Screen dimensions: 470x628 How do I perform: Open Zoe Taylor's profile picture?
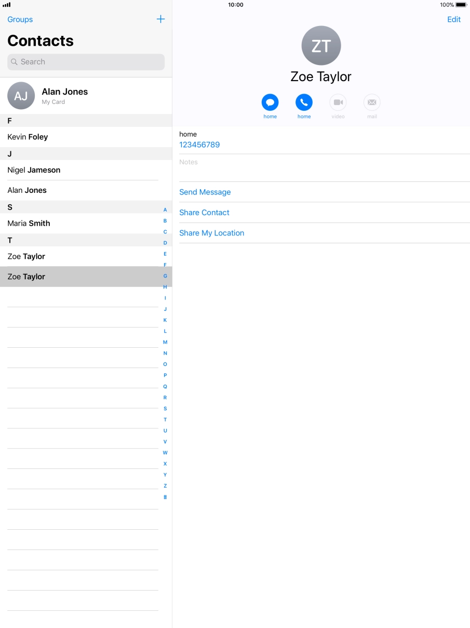(x=321, y=45)
